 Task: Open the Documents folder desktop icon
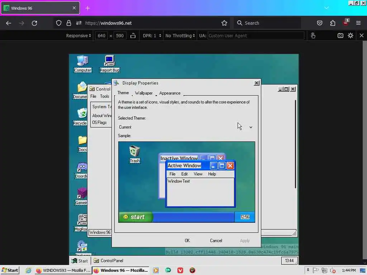[x=81, y=90]
